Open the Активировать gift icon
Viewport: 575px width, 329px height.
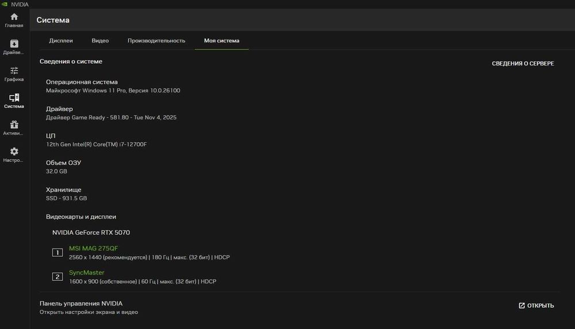pos(14,125)
